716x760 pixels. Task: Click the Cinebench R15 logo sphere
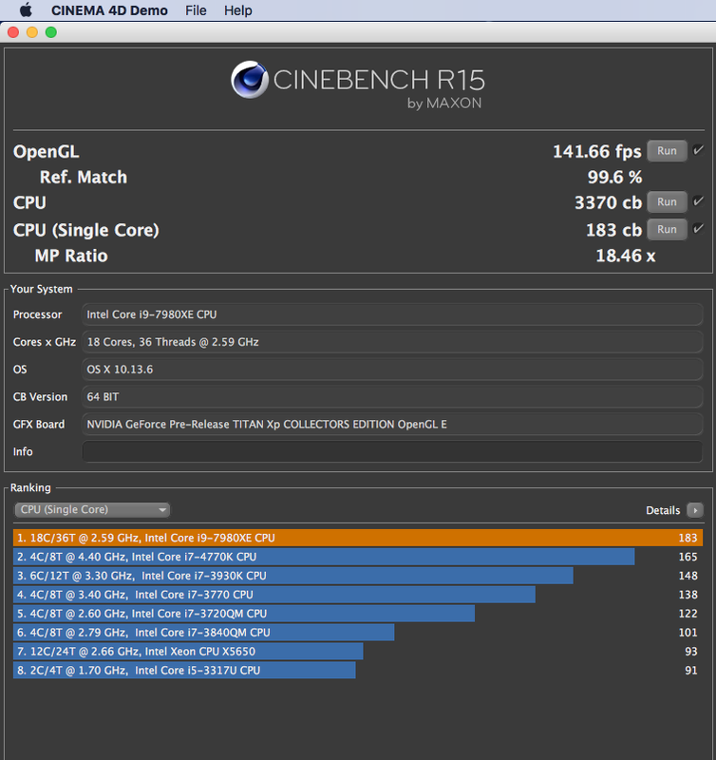click(x=250, y=80)
